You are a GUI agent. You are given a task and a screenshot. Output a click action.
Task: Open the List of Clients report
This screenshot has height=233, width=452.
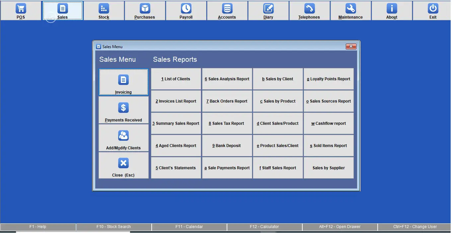click(176, 79)
